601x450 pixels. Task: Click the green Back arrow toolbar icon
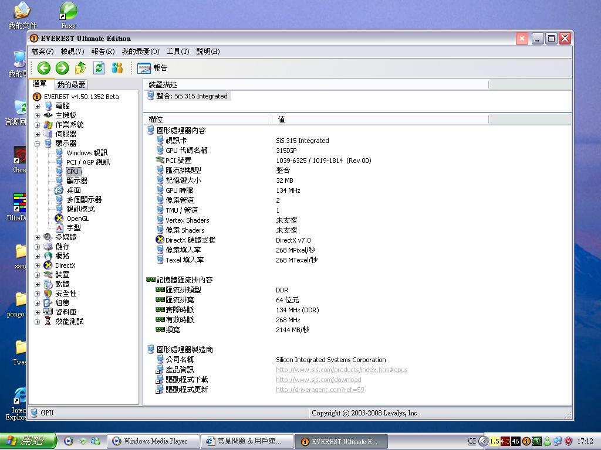coord(43,68)
